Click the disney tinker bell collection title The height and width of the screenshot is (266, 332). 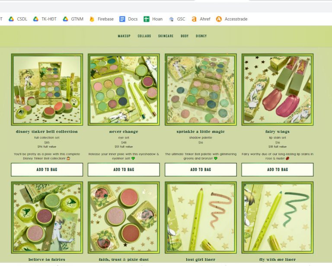point(47,131)
